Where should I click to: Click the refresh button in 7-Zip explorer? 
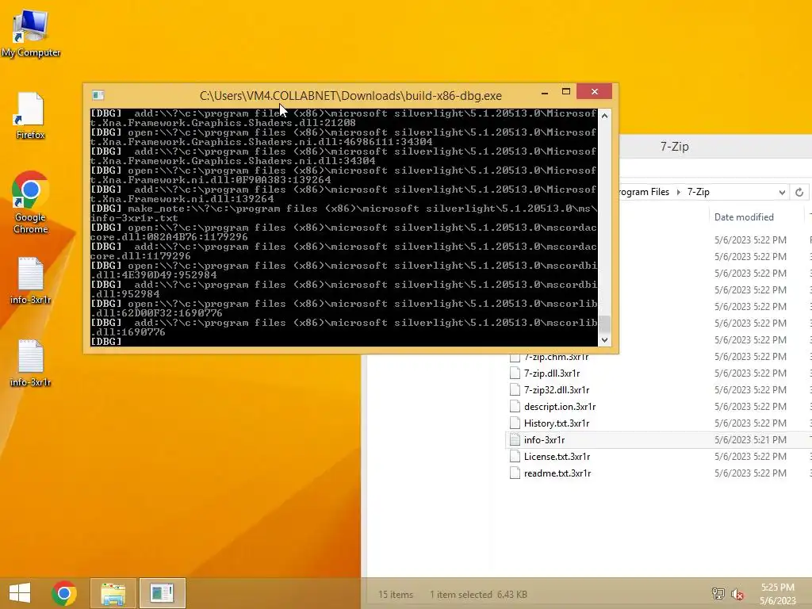(x=799, y=192)
